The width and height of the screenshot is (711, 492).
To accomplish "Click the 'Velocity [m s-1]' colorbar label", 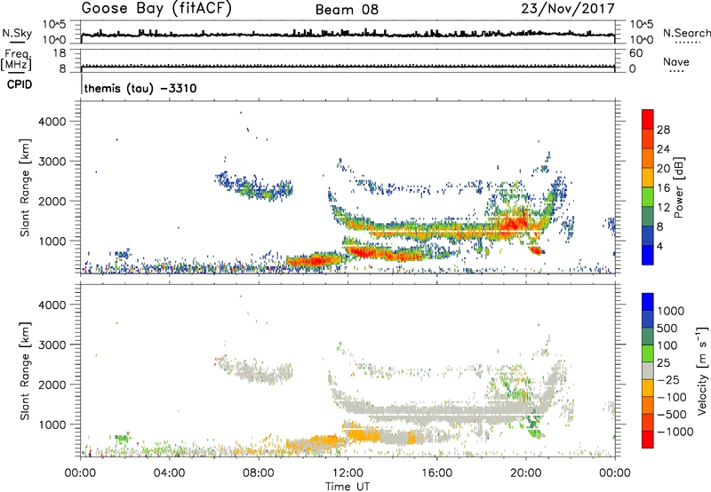I will point(702,370).
